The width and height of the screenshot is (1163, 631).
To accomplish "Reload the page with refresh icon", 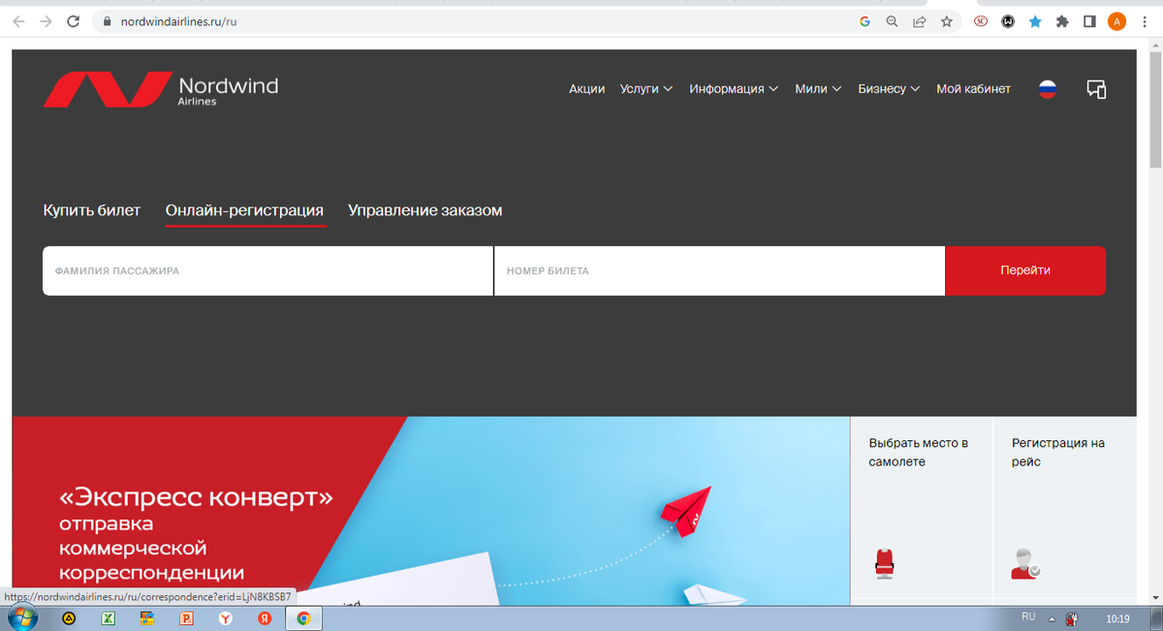I will click(x=74, y=21).
